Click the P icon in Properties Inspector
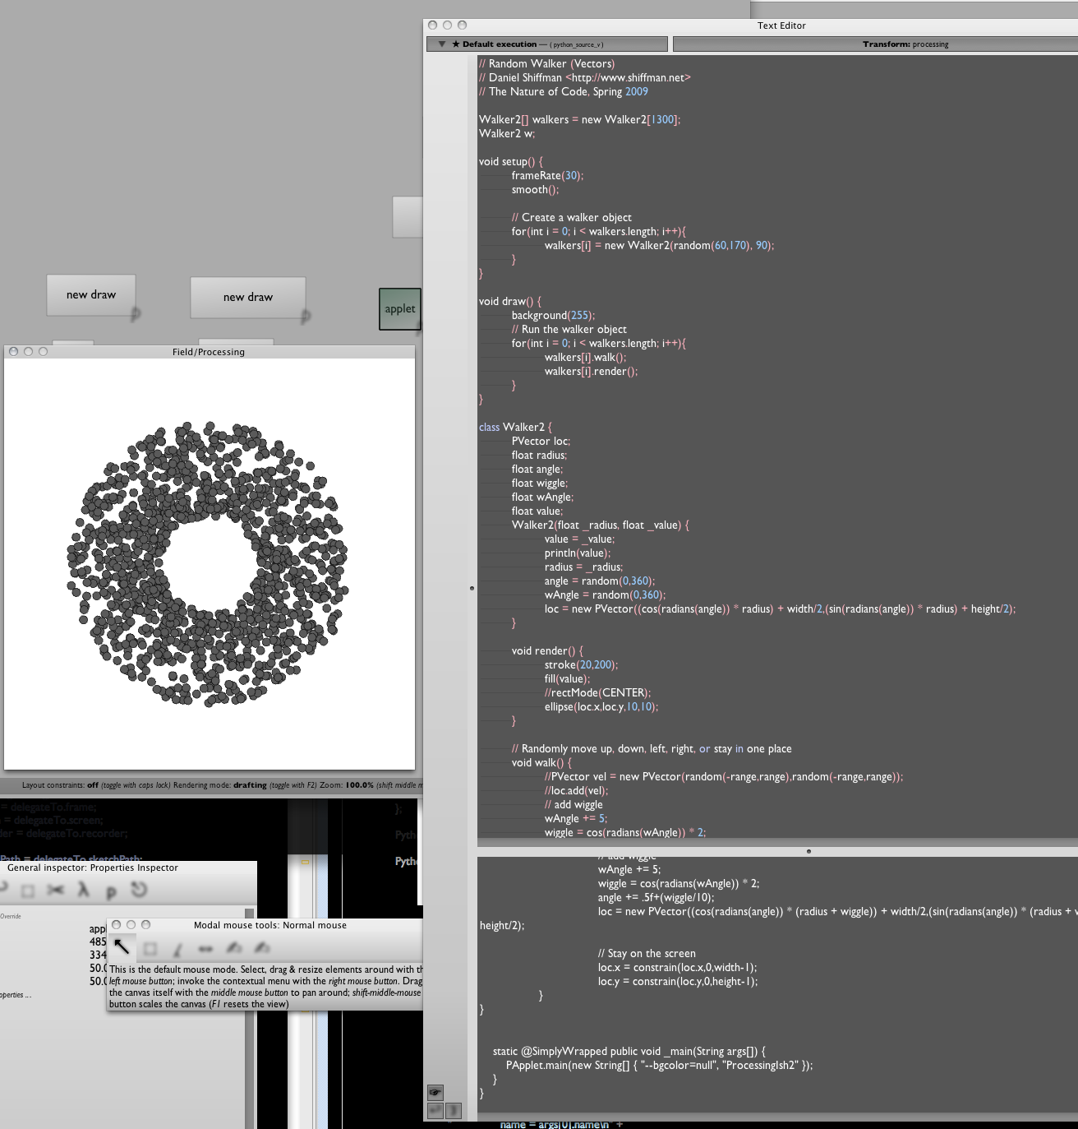The width and height of the screenshot is (1078, 1129). (x=111, y=891)
